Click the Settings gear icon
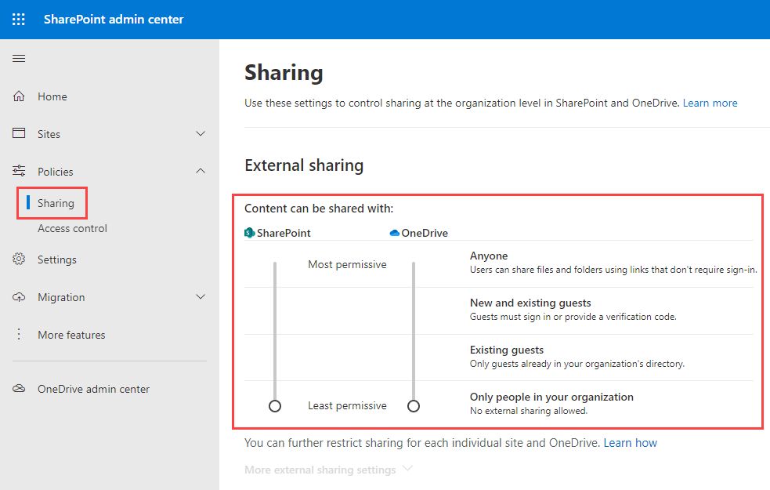This screenshot has height=490, width=770. (19, 259)
